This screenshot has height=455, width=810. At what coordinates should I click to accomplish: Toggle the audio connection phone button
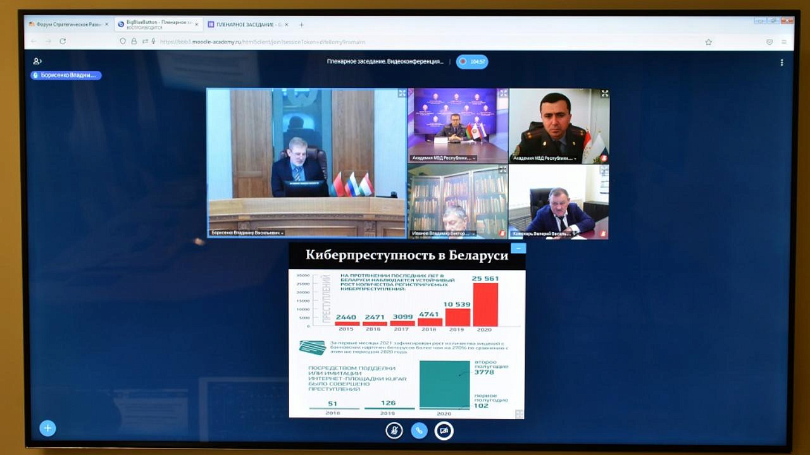pyautogui.click(x=419, y=431)
